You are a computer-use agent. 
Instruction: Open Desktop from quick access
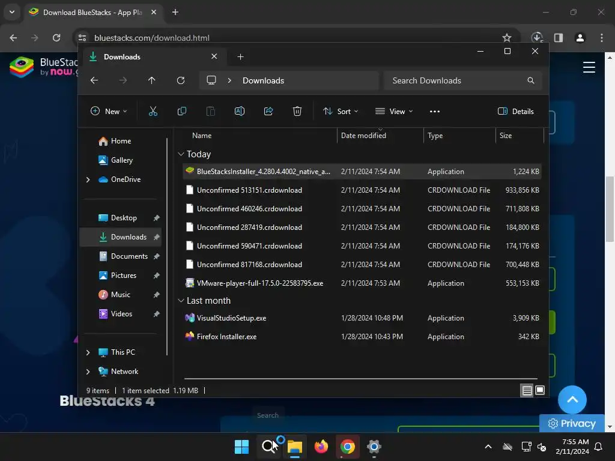pyautogui.click(x=124, y=218)
